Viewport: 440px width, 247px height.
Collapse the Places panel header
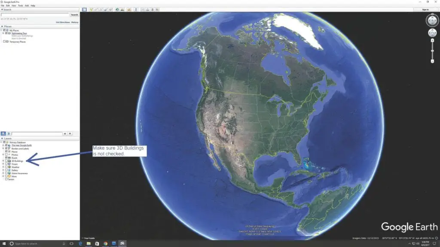tap(2, 26)
